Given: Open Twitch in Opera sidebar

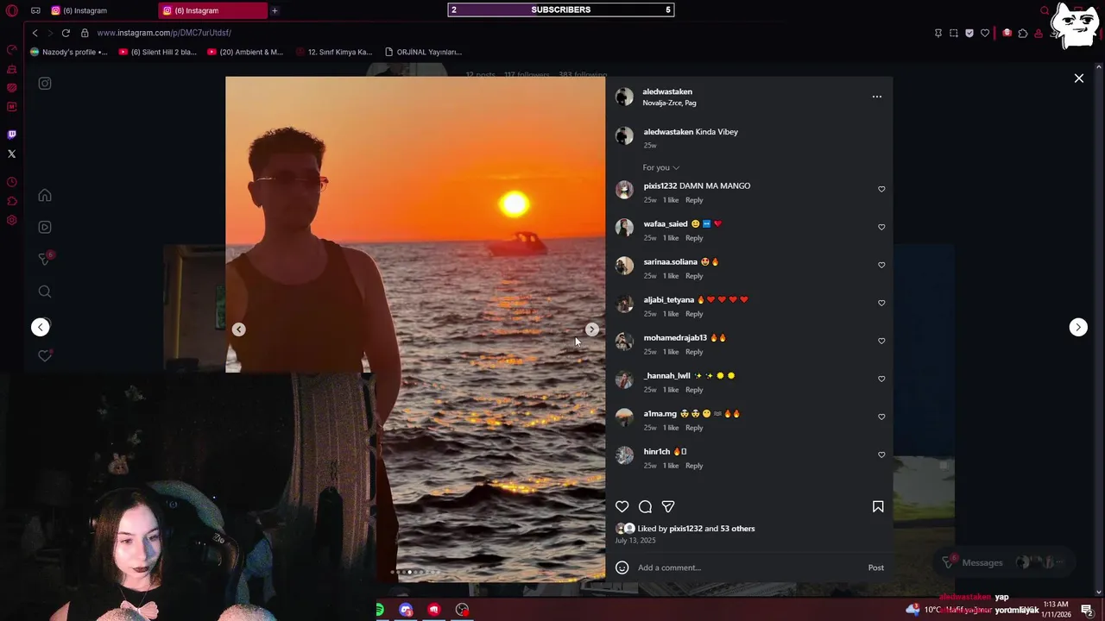Looking at the screenshot, I should pos(11,135).
